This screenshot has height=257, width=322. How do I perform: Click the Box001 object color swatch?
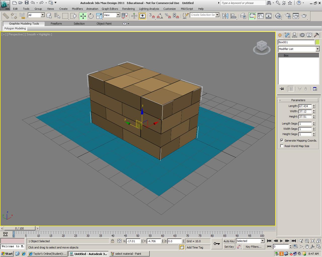(x=317, y=42)
